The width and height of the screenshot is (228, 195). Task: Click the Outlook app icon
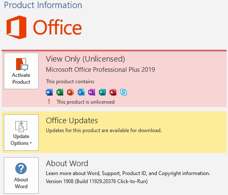[81, 92]
